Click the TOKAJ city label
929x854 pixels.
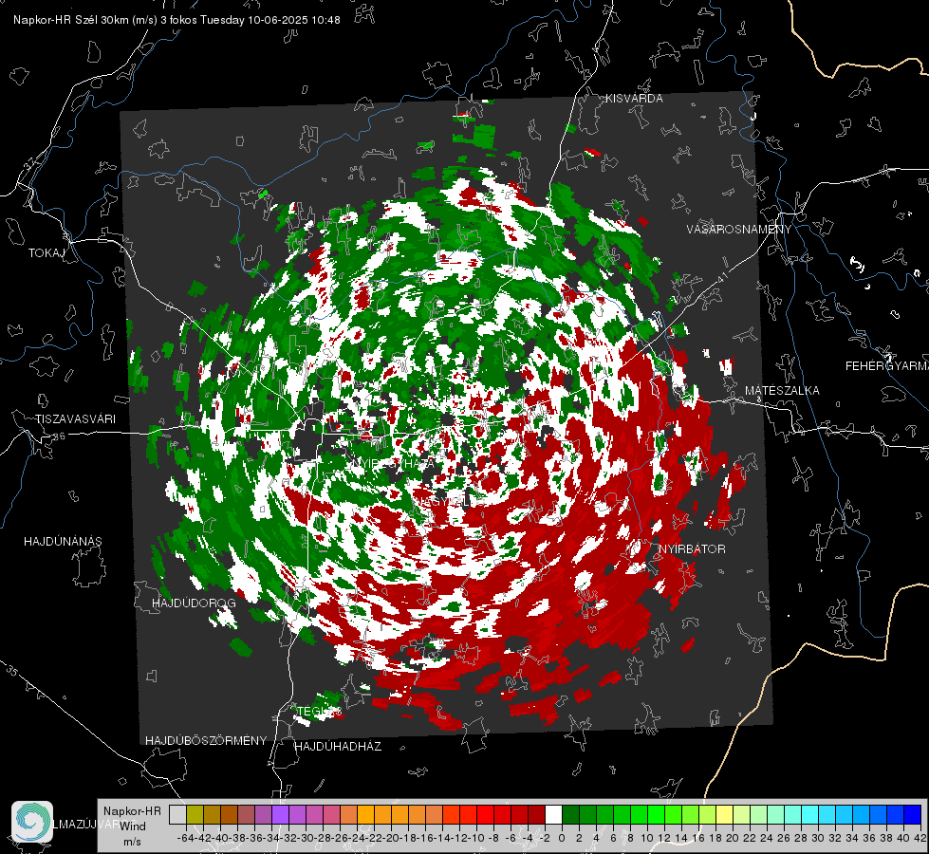click(46, 253)
